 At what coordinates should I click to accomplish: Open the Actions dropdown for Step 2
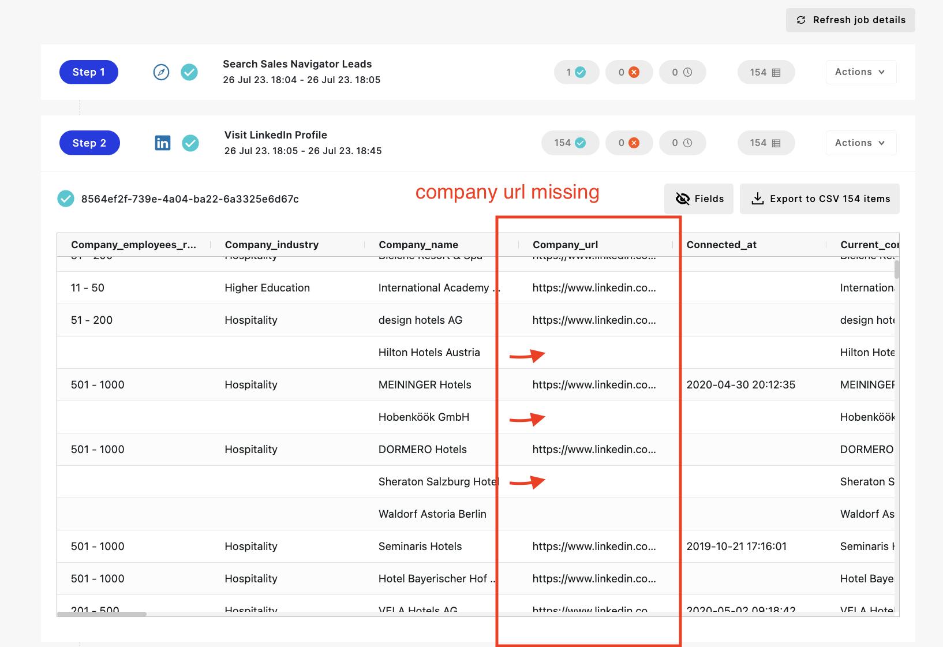(861, 143)
